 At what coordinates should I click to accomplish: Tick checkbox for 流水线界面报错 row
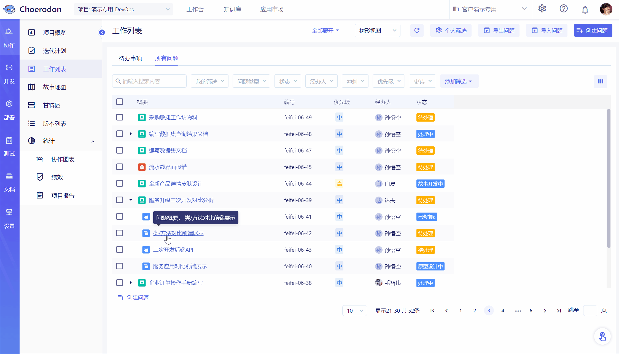120,167
